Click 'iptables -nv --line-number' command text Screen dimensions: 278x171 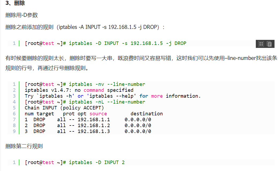107,84
